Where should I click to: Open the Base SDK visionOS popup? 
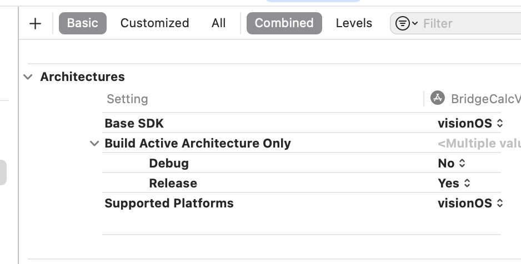470,123
